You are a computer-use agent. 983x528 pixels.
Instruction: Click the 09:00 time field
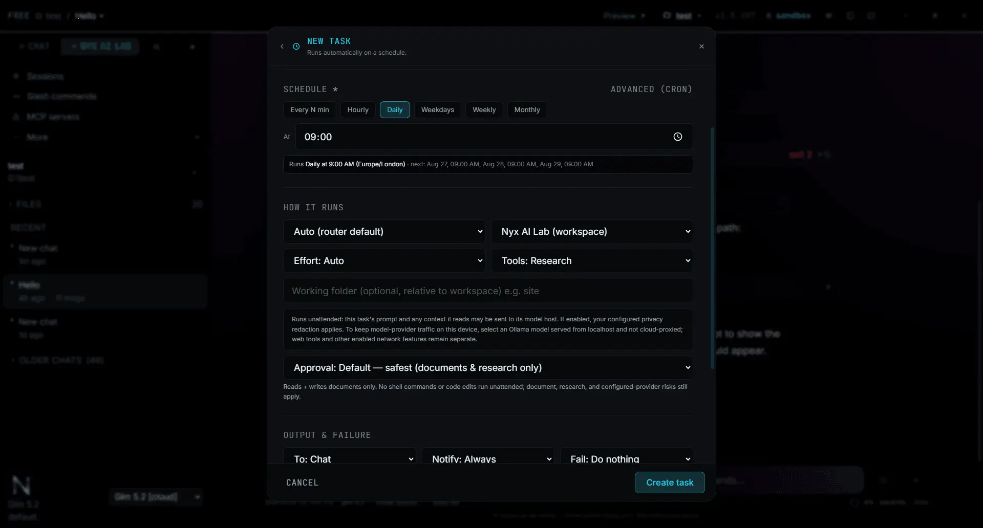click(494, 137)
